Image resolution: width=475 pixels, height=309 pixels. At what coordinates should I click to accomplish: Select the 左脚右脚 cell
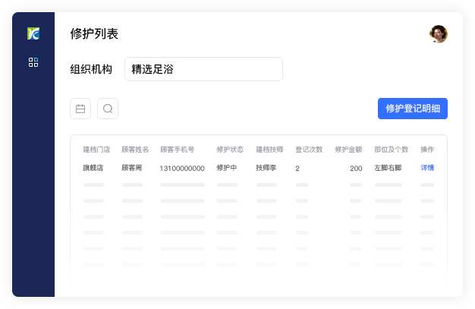[x=388, y=168]
